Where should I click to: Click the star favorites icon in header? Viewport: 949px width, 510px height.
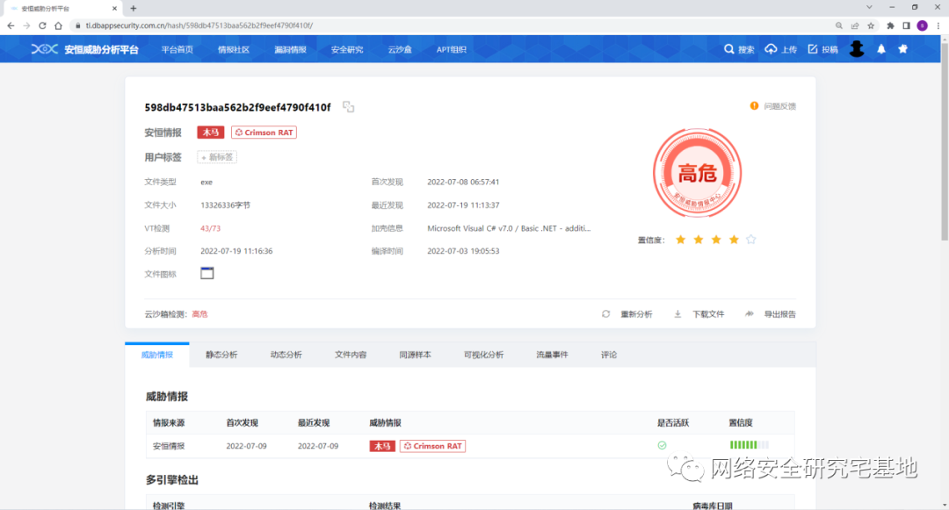(x=902, y=49)
